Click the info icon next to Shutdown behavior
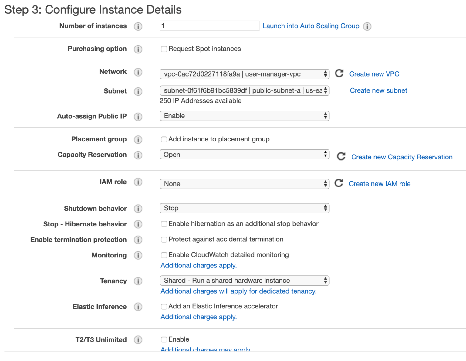This screenshot has height=361, width=466. (x=138, y=209)
